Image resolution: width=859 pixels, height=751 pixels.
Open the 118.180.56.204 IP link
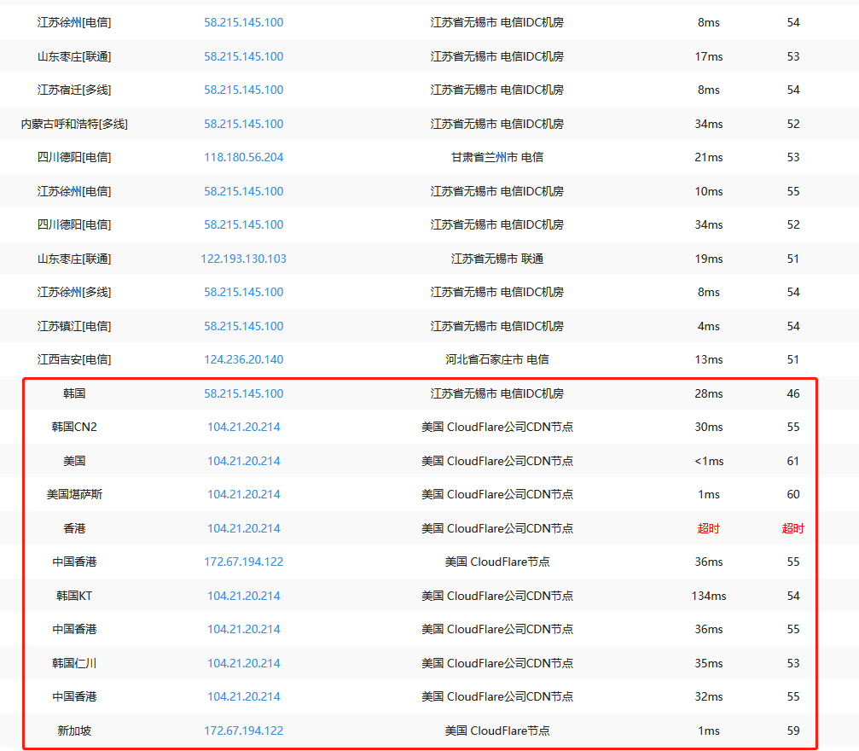click(243, 157)
